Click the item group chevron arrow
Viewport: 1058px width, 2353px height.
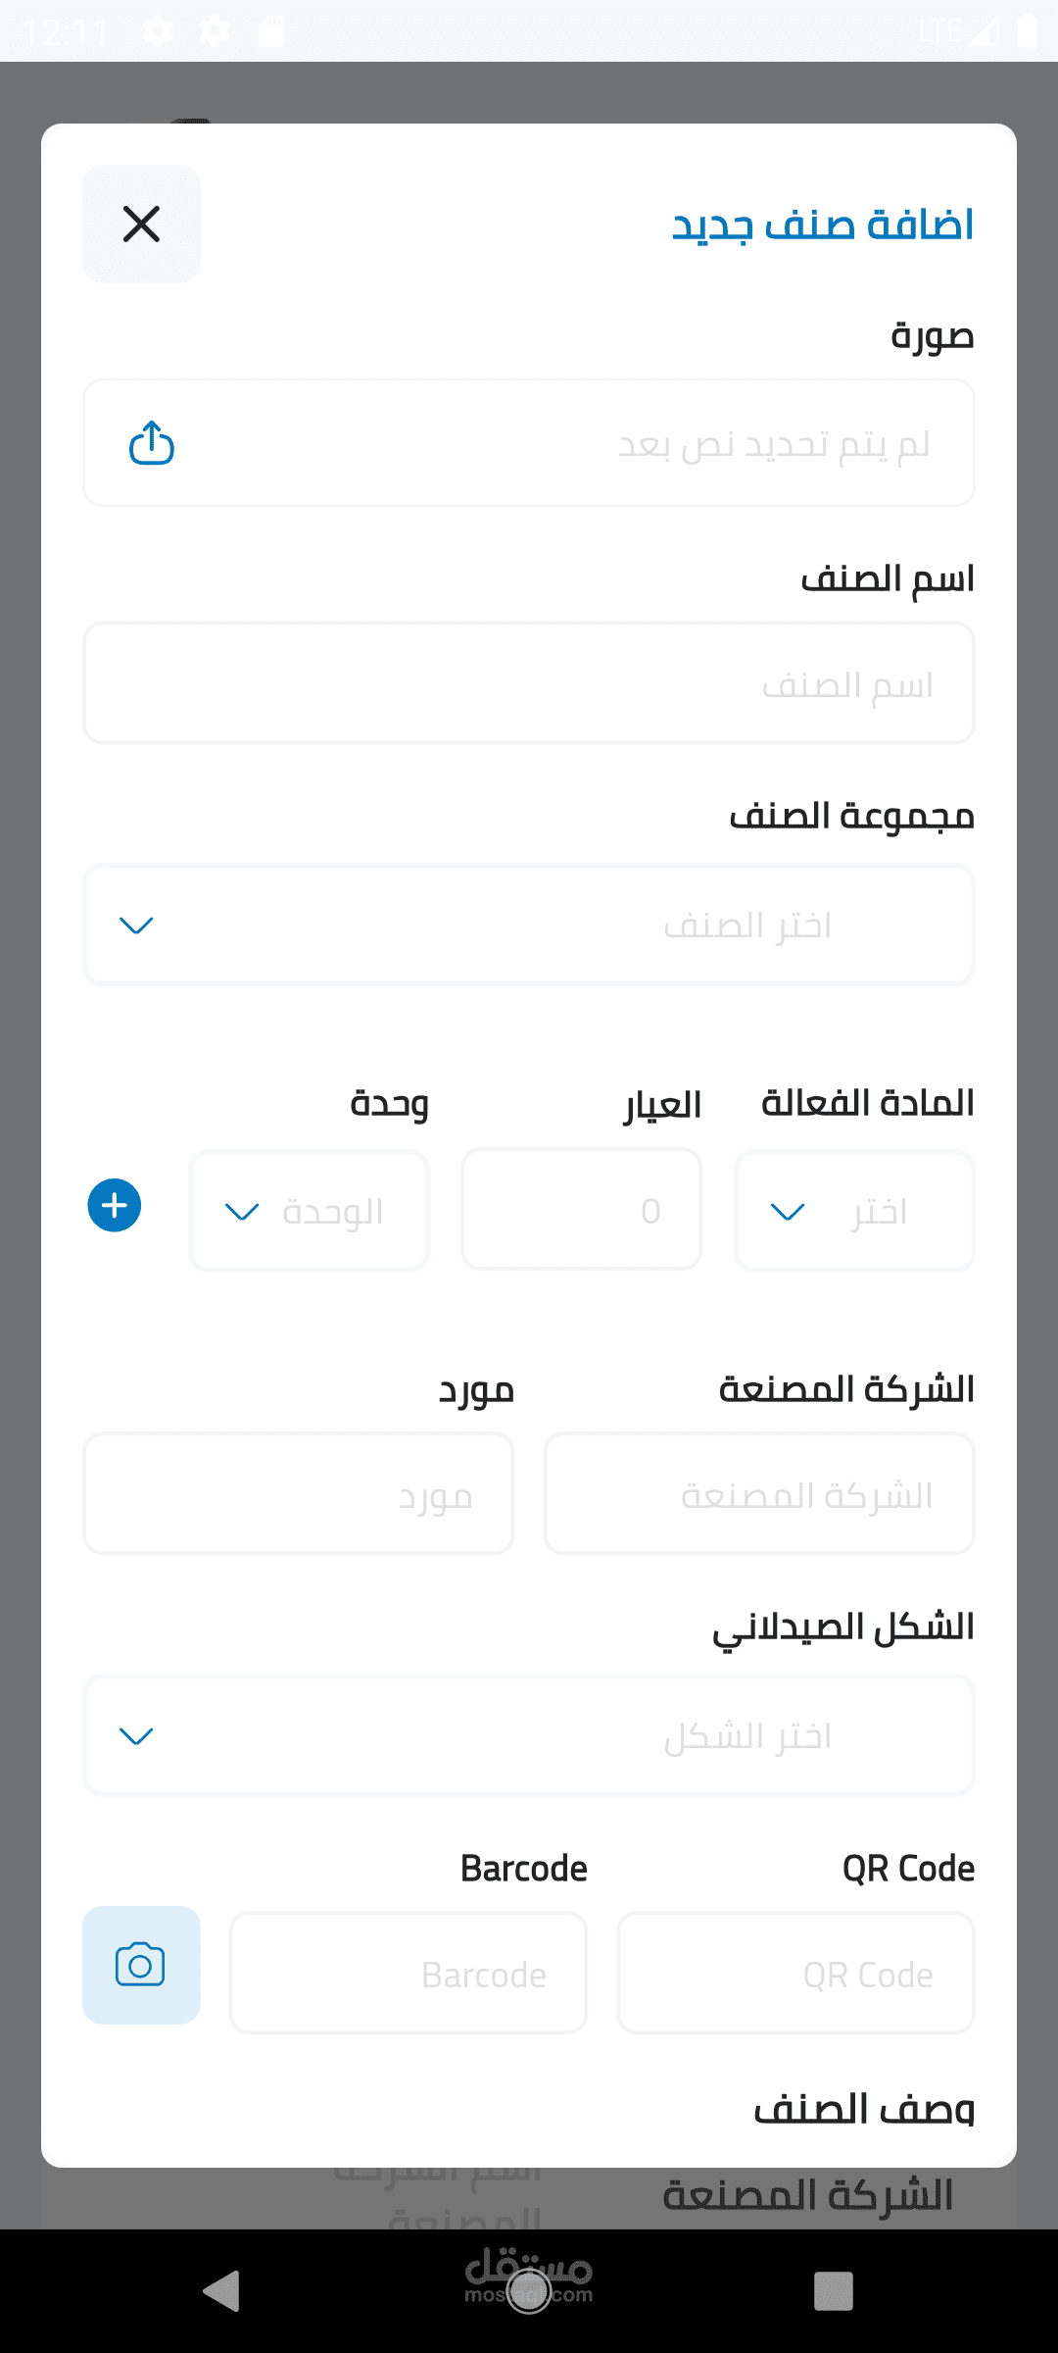pyautogui.click(x=136, y=926)
